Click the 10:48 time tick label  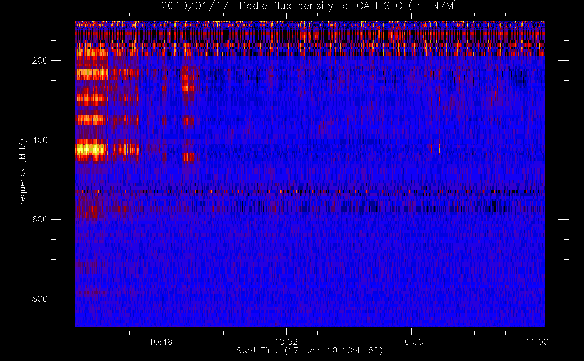161,342
